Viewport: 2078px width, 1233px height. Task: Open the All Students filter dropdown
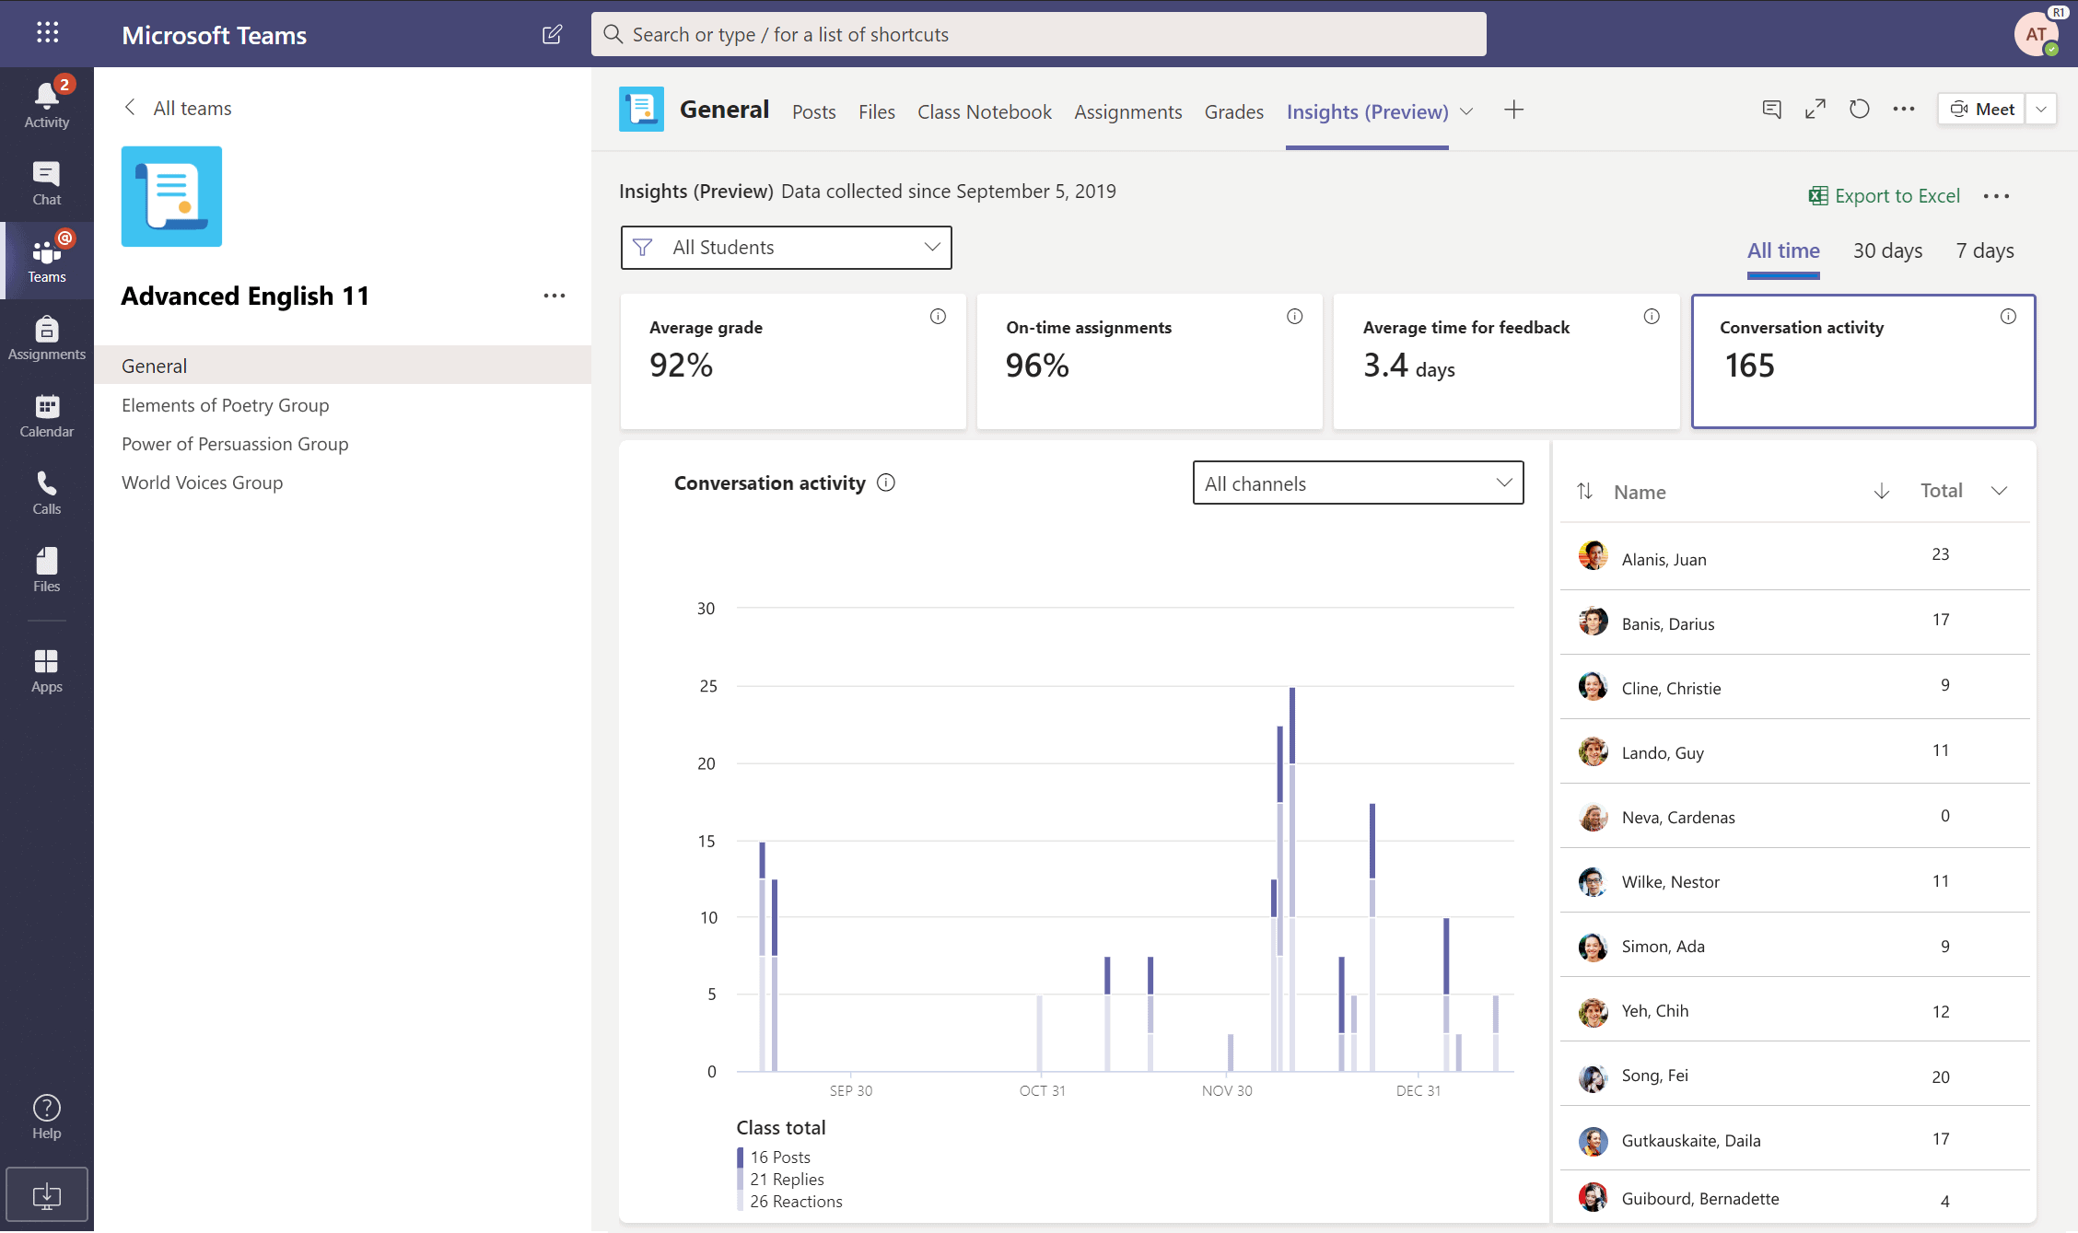point(786,248)
